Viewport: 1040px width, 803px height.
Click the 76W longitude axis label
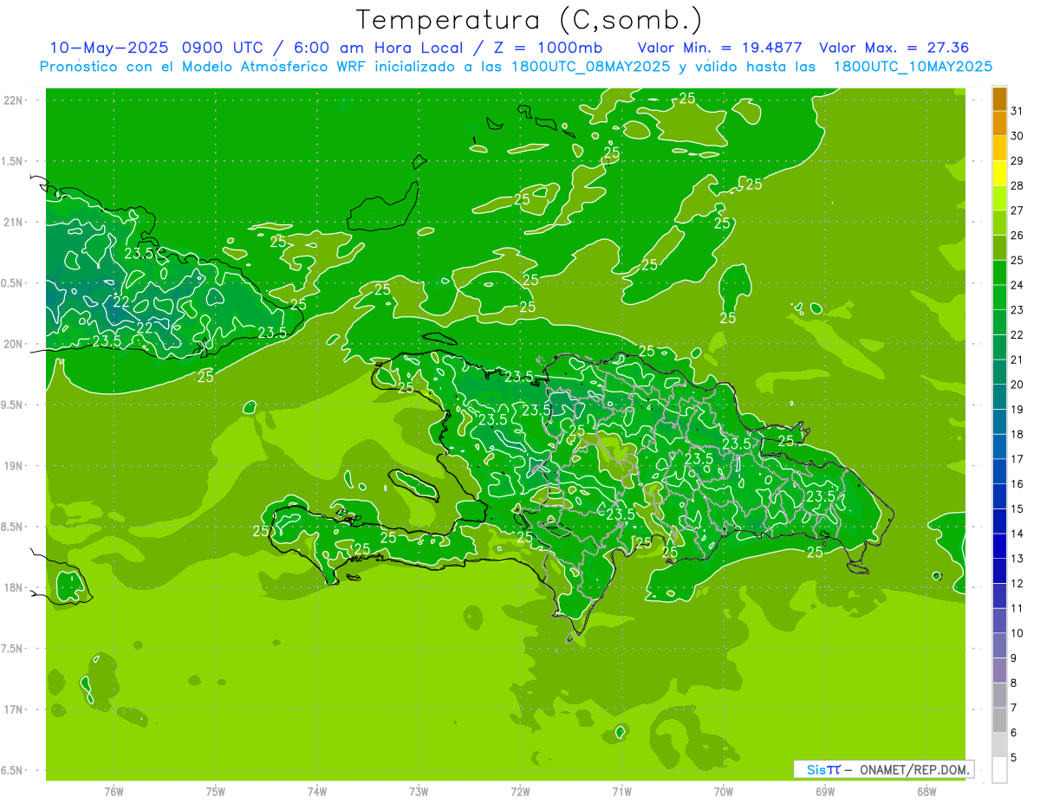[x=114, y=792]
